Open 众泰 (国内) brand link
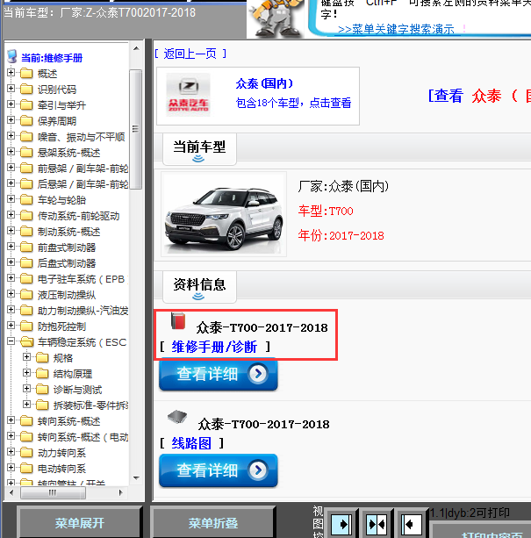 coord(264,83)
